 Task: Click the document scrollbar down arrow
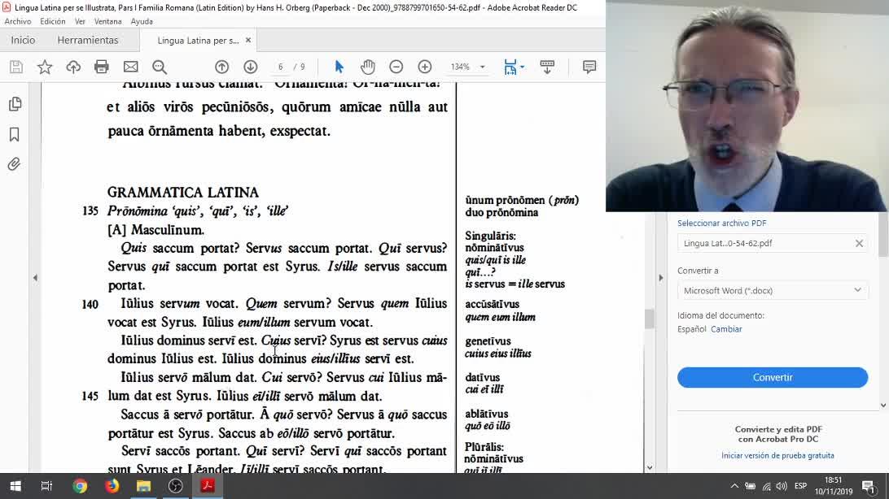click(x=649, y=467)
